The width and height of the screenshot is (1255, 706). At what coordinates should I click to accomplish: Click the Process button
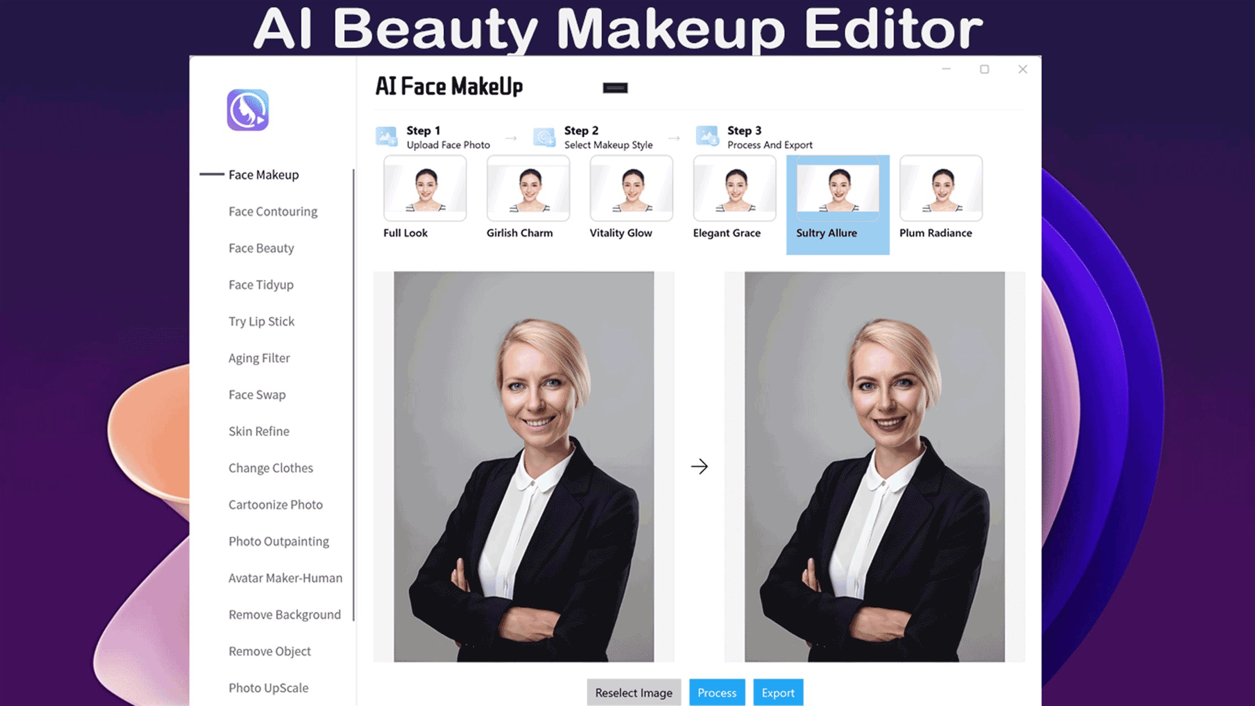coord(717,693)
